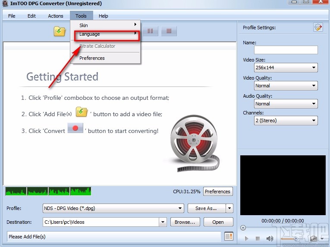Click the log report icon beside status bar
The image size is (330, 247).
[x=229, y=236]
